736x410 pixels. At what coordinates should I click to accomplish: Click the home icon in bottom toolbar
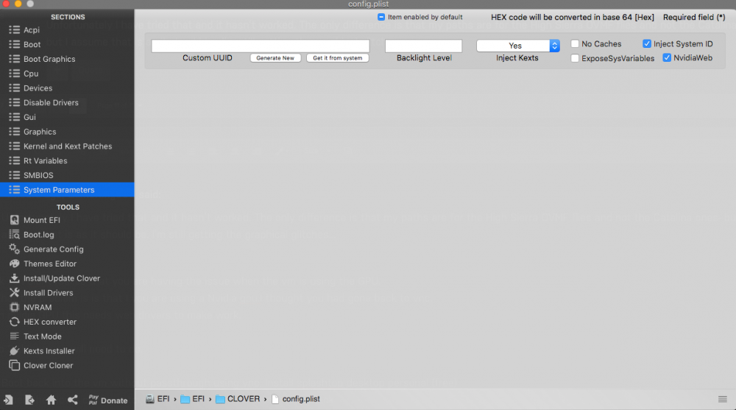52,400
